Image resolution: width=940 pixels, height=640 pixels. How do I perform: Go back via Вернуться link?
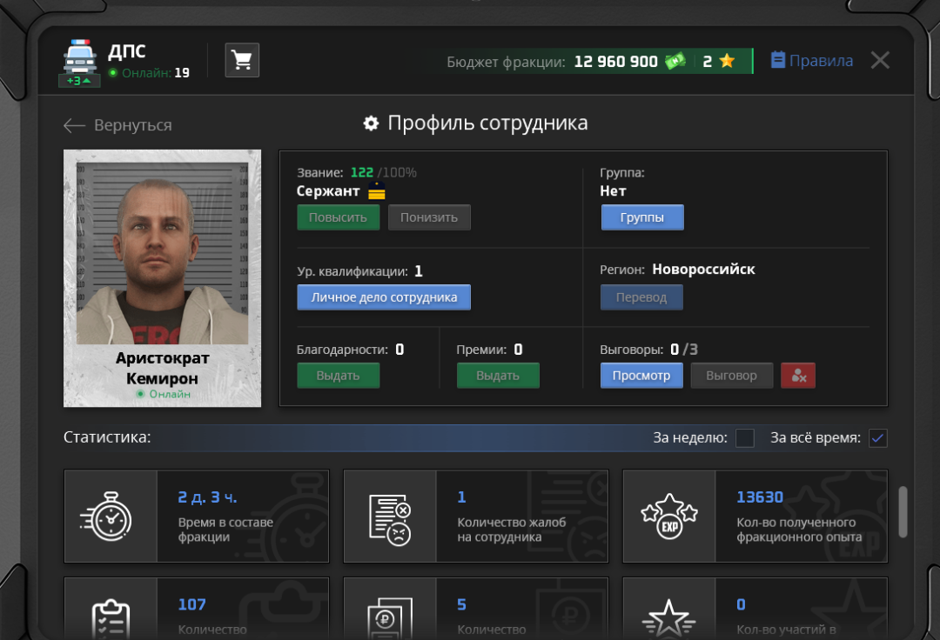[x=132, y=125]
